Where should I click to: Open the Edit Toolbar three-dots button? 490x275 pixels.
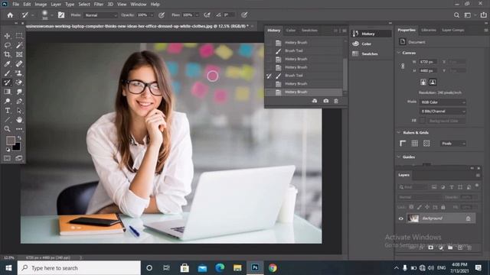(19, 129)
